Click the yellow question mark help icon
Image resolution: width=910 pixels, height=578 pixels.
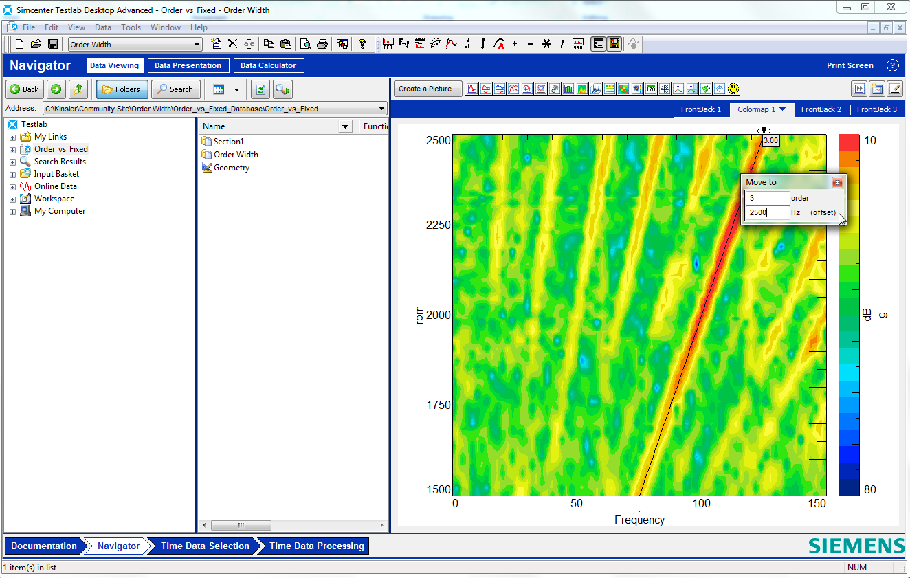click(x=363, y=44)
